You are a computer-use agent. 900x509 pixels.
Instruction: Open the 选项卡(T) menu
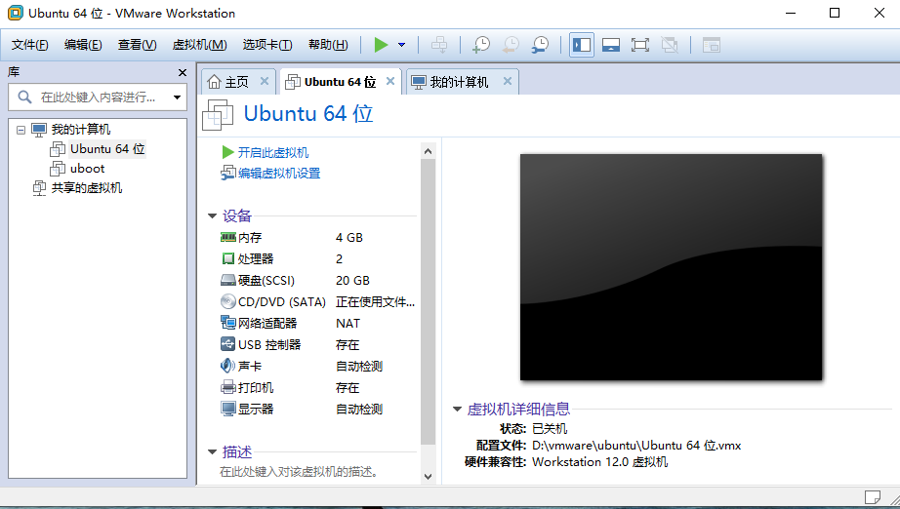(267, 45)
